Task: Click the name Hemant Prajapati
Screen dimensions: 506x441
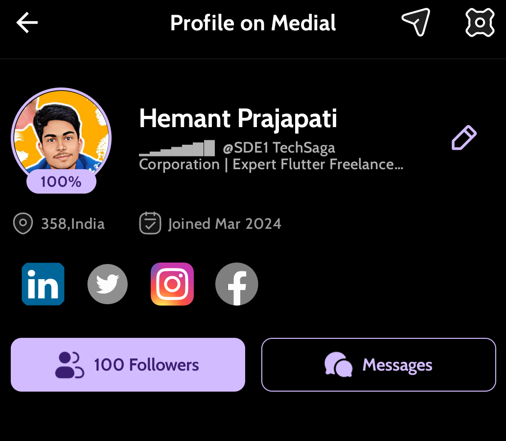Action: [x=238, y=118]
